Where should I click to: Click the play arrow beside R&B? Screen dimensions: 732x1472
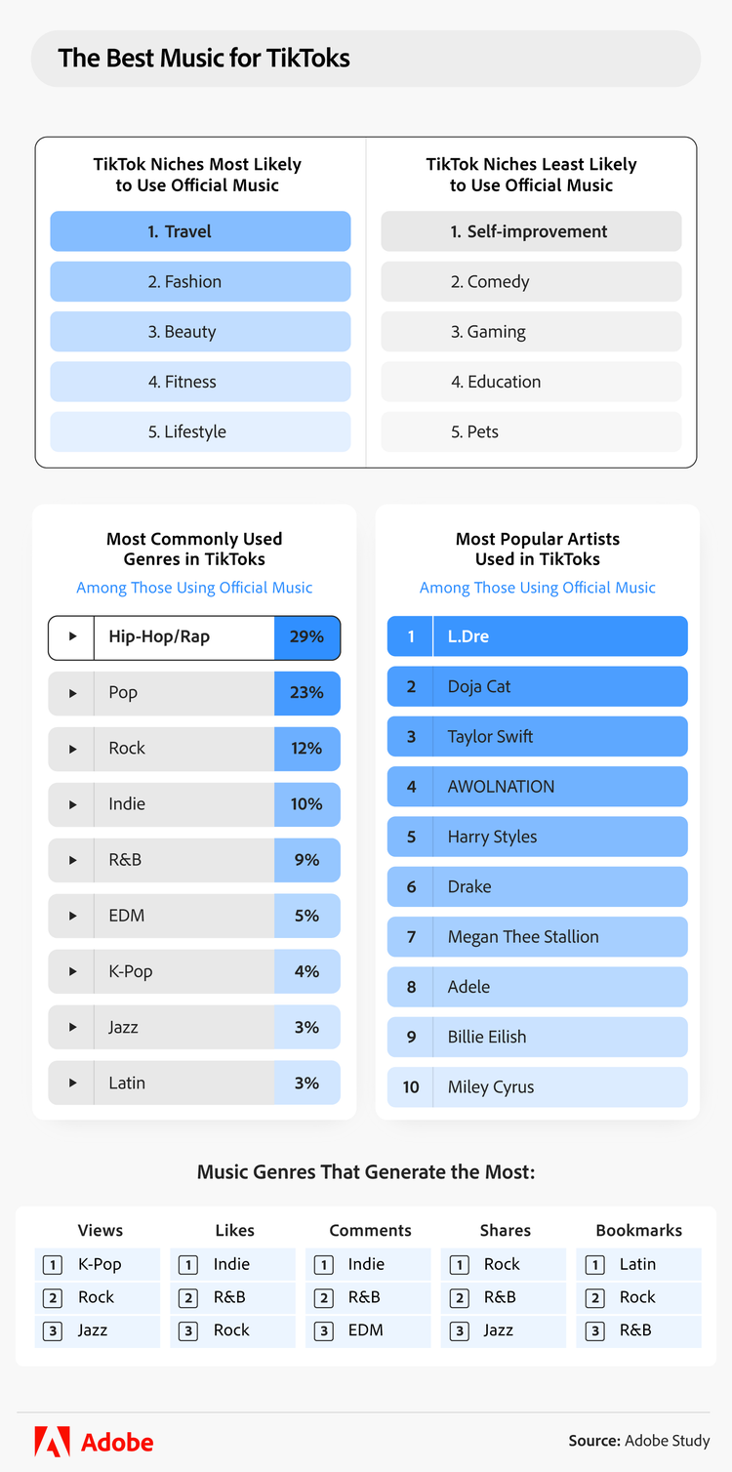[x=72, y=860]
